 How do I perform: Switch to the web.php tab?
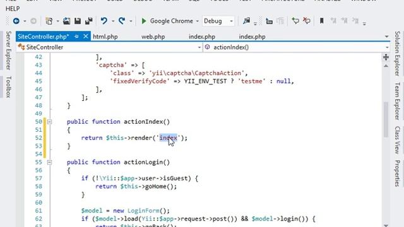(x=153, y=37)
